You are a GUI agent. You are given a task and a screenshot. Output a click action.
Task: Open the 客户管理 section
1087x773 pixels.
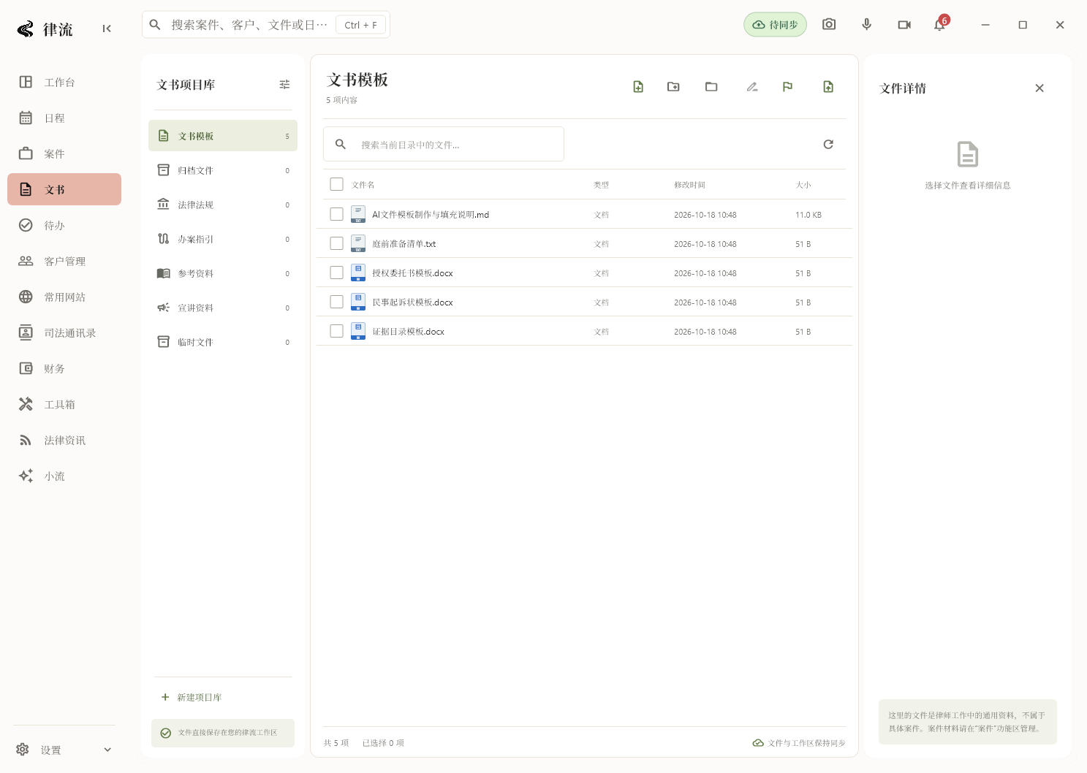(x=64, y=261)
